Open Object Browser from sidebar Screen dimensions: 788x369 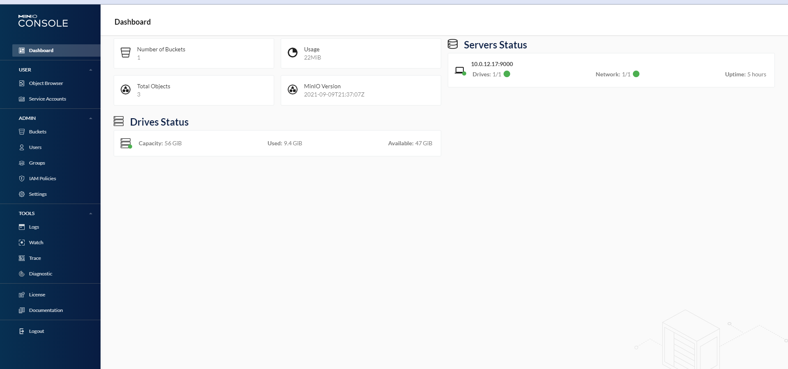[x=46, y=83]
